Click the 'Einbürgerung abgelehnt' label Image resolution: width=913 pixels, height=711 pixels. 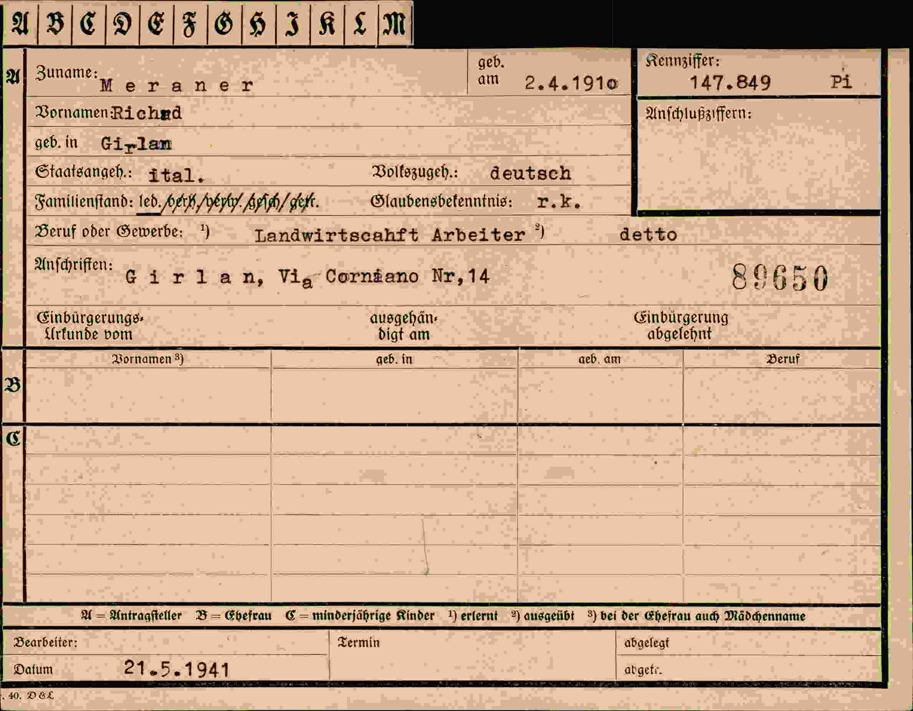coord(681,325)
